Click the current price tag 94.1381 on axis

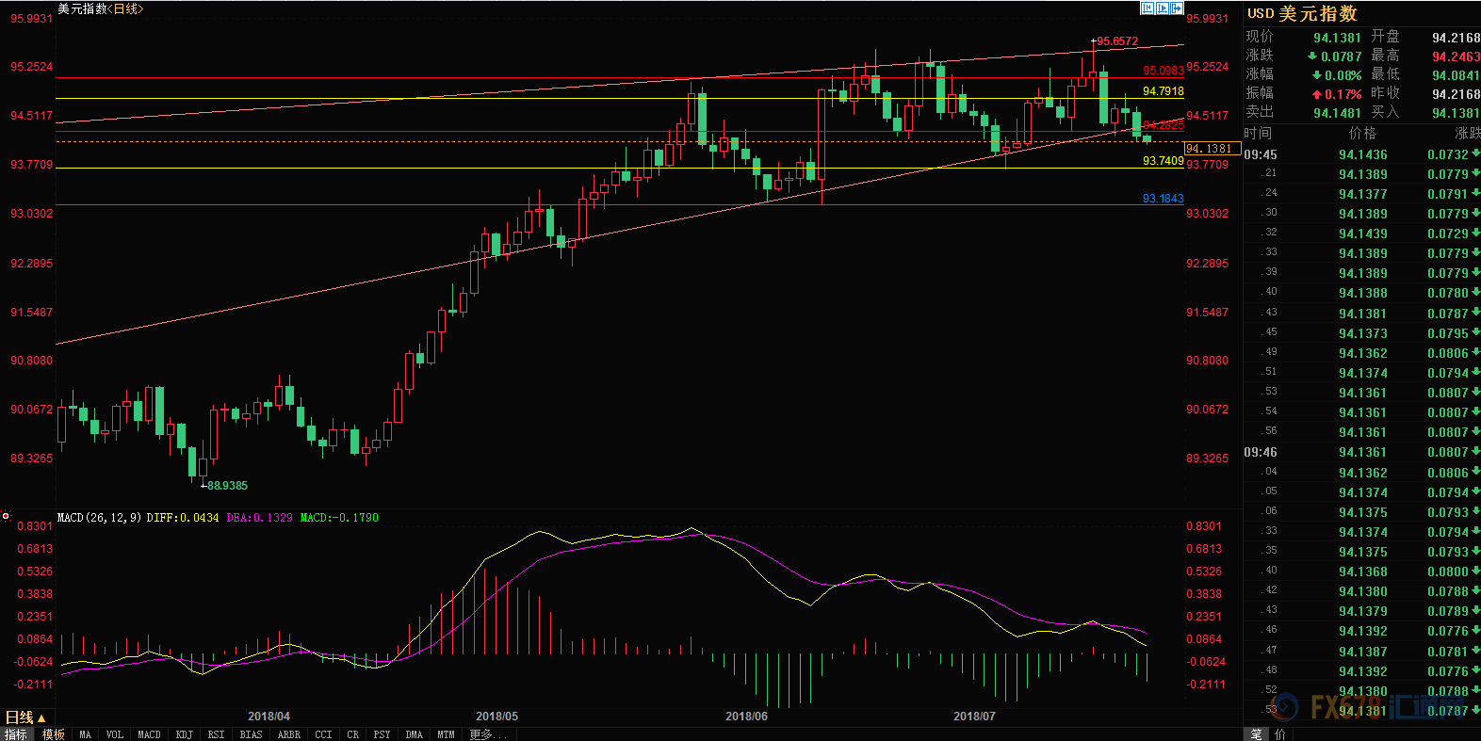pos(1209,149)
